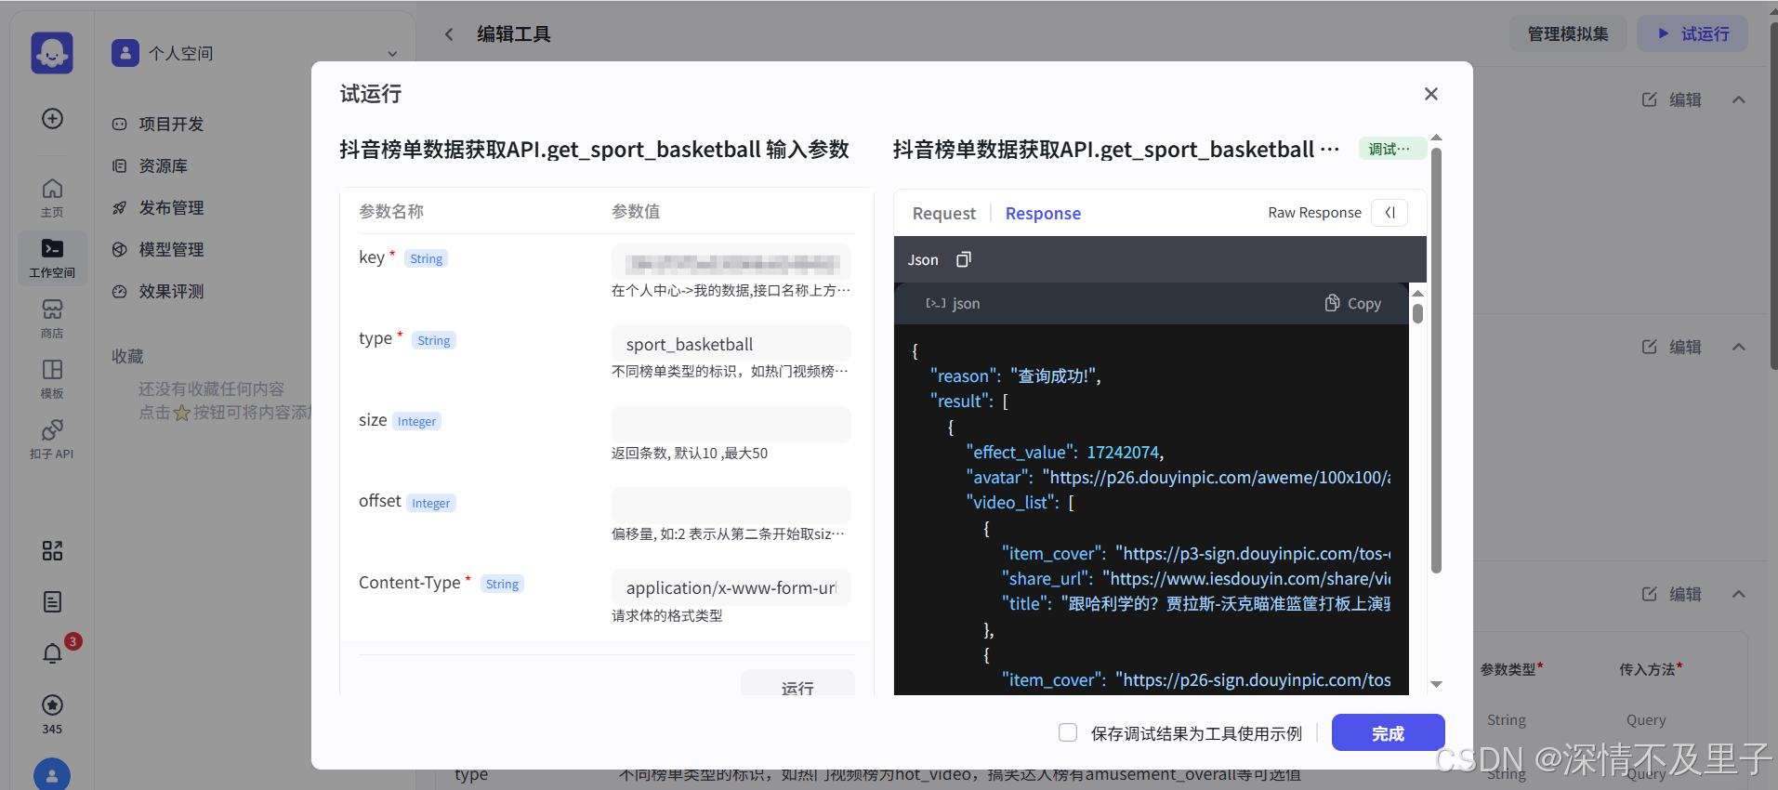Click the first 编辑 edit icon
Screen dimensions: 1778x790
tap(1649, 99)
